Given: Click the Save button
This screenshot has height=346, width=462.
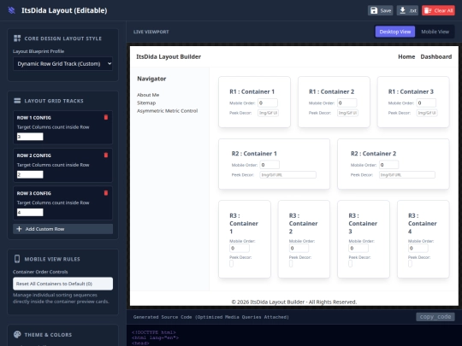Looking at the screenshot, I should click(381, 10).
